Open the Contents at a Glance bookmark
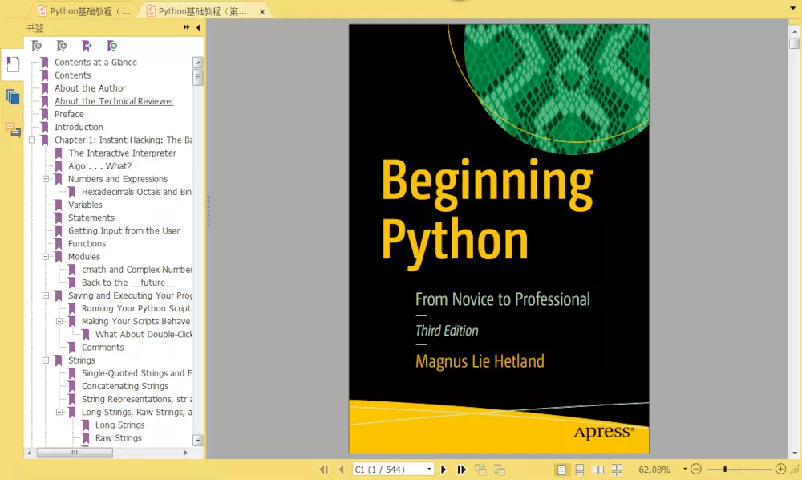The image size is (802, 480). [x=95, y=62]
